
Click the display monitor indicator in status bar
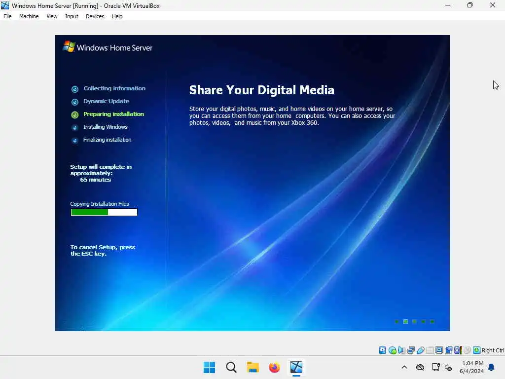pos(439,350)
